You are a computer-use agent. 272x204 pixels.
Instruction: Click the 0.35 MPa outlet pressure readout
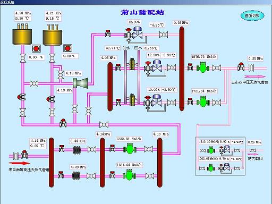point(256,58)
